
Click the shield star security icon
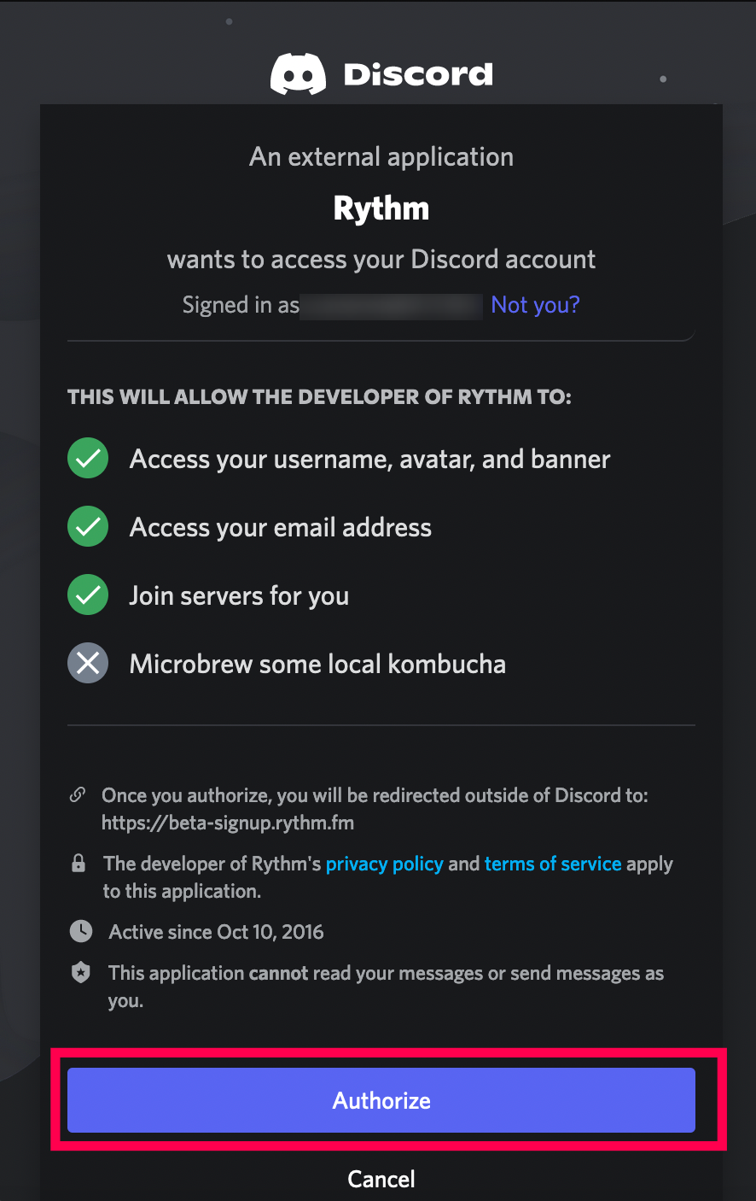[81, 973]
